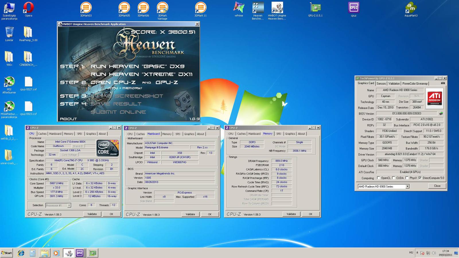Viewport: 459px width, 258px height.
Task: Toggle the DirectCompute 5.0 checkbox
Action: [420, 178]
